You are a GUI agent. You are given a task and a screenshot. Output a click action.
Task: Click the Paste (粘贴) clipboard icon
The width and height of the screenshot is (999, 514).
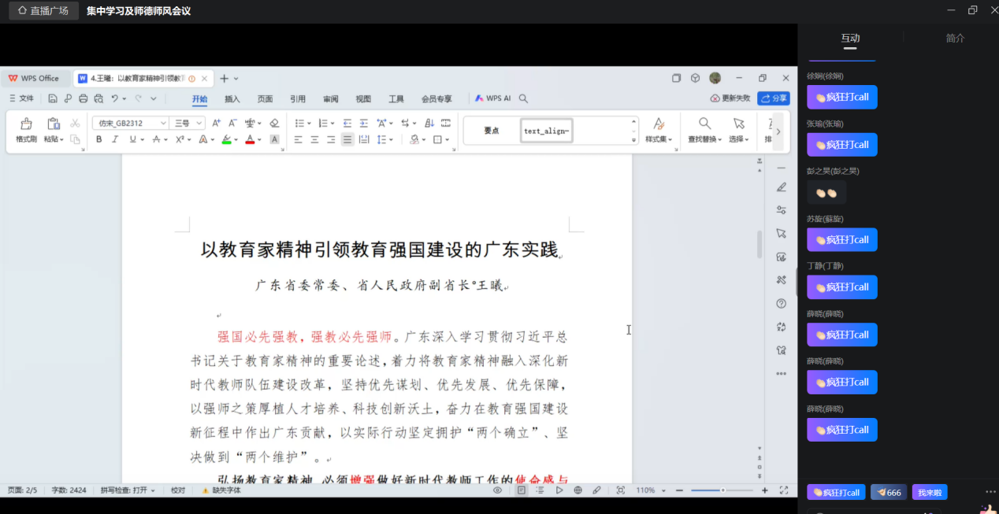(x=54, y=124)
